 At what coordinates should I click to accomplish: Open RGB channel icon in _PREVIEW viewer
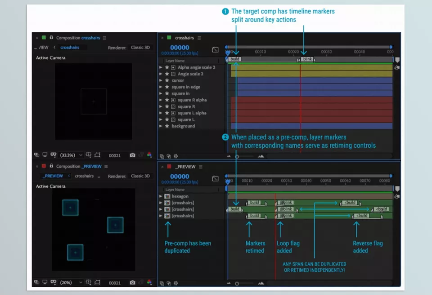(149, 282)
